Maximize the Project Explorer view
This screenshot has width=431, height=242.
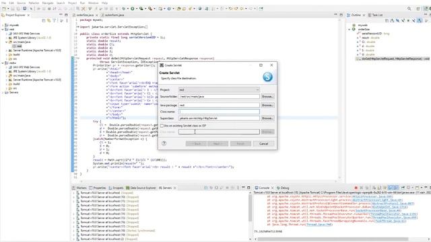tap(66, 15)
